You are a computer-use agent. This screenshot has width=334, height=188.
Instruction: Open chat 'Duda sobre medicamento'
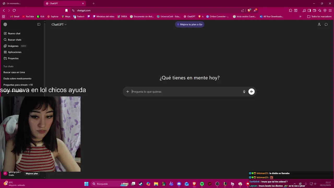click(17, 79)
